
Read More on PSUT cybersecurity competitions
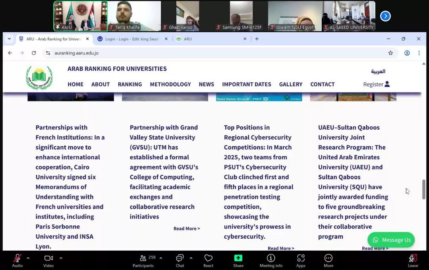[281, 248]
